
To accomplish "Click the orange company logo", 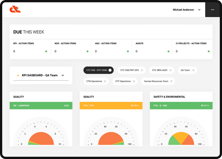I will [x=15, y=9].
